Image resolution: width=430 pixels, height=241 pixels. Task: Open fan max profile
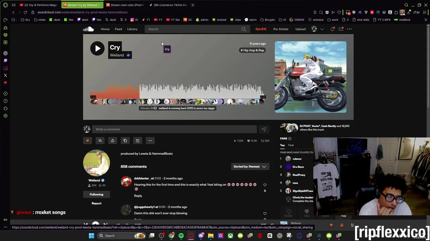(295, 183)
